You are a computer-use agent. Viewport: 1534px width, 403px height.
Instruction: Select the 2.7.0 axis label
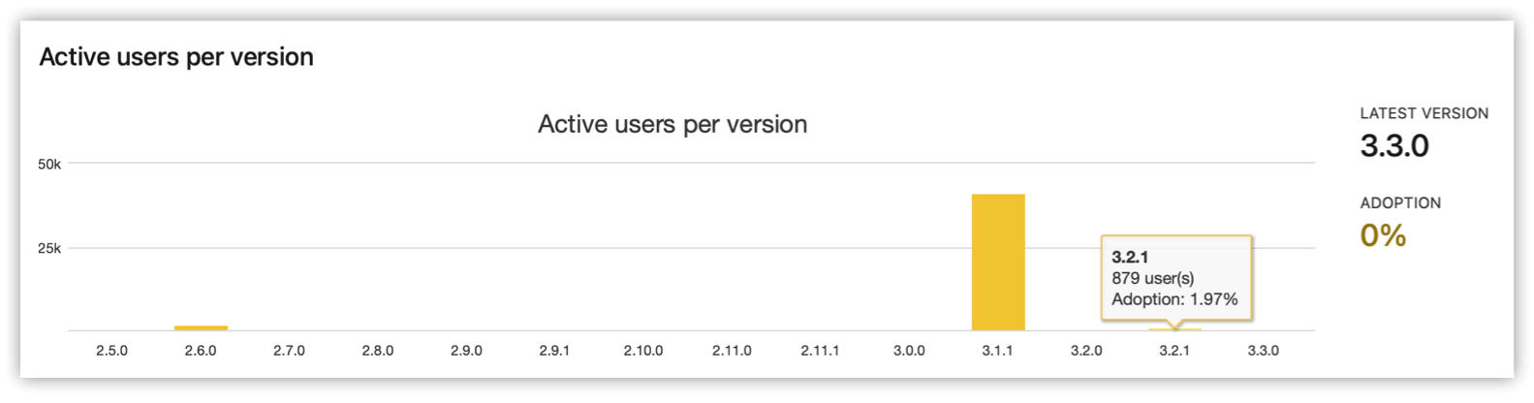pyautogui.click(x=289, y=351)
